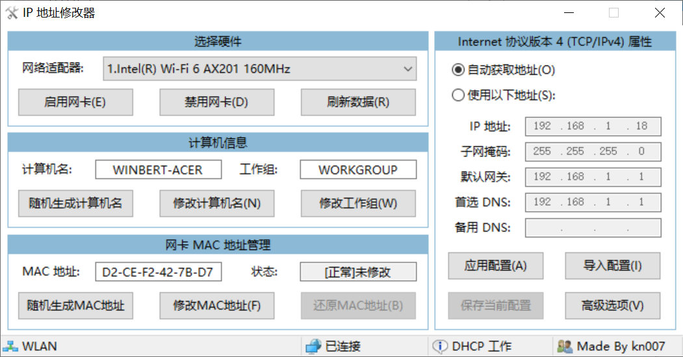Click the empty alternate DNS field
The image size is (683, 357).
pos(593,228)
